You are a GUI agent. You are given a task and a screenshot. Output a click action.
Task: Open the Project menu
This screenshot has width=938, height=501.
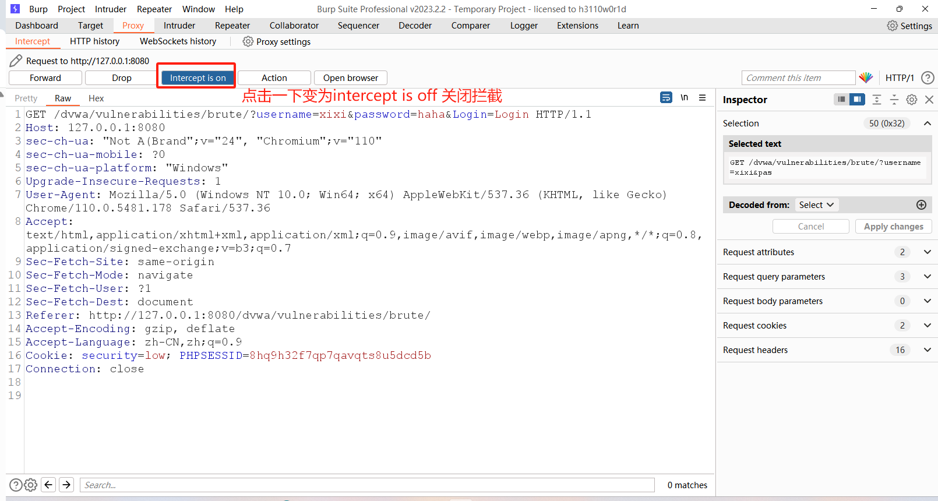click(71, 9)
